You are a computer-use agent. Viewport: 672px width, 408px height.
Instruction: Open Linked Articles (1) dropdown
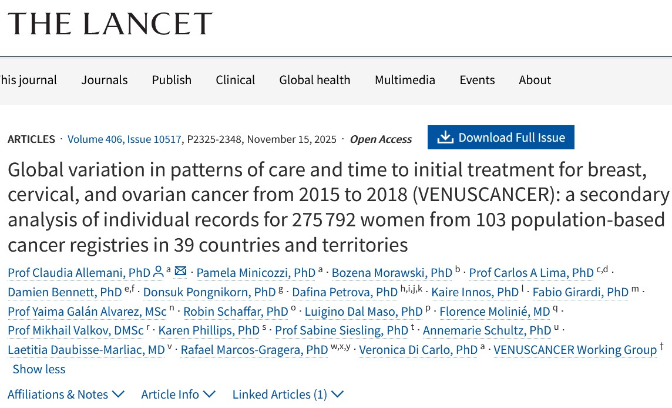(288, 394)
